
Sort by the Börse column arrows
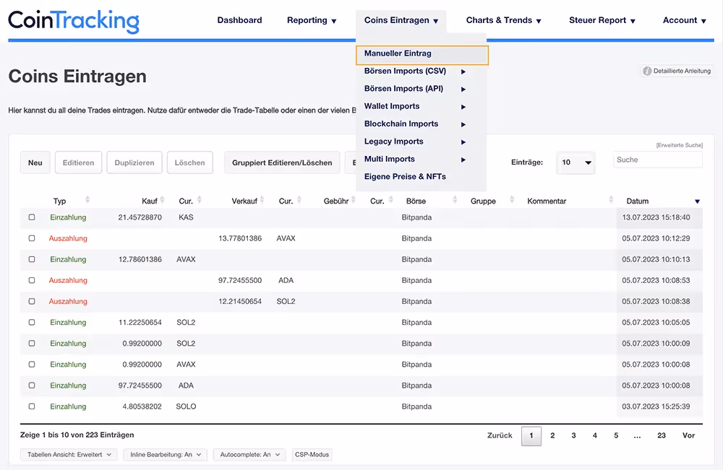[x=455, y=200]
